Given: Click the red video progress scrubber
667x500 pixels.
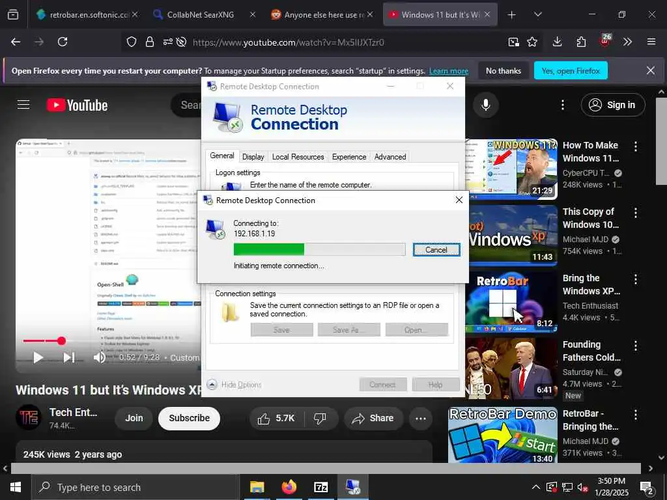Looking at the screenshot, I should 61,340.
